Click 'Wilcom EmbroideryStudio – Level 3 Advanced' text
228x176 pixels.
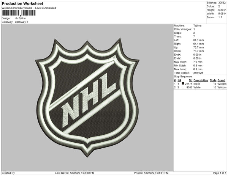coord(29,8)
